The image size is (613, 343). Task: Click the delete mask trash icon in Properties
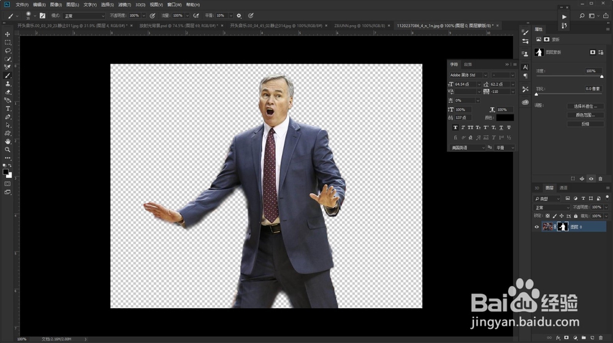coord(601,179)
